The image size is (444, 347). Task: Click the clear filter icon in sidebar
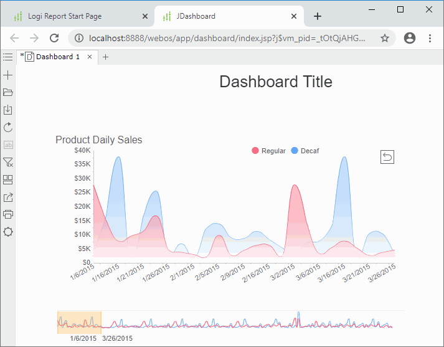[8, 163]
